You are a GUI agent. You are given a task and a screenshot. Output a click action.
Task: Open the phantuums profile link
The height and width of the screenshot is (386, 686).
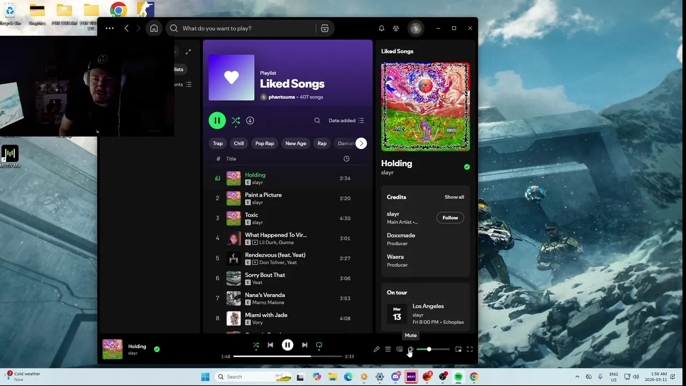(x=281, y=97)
